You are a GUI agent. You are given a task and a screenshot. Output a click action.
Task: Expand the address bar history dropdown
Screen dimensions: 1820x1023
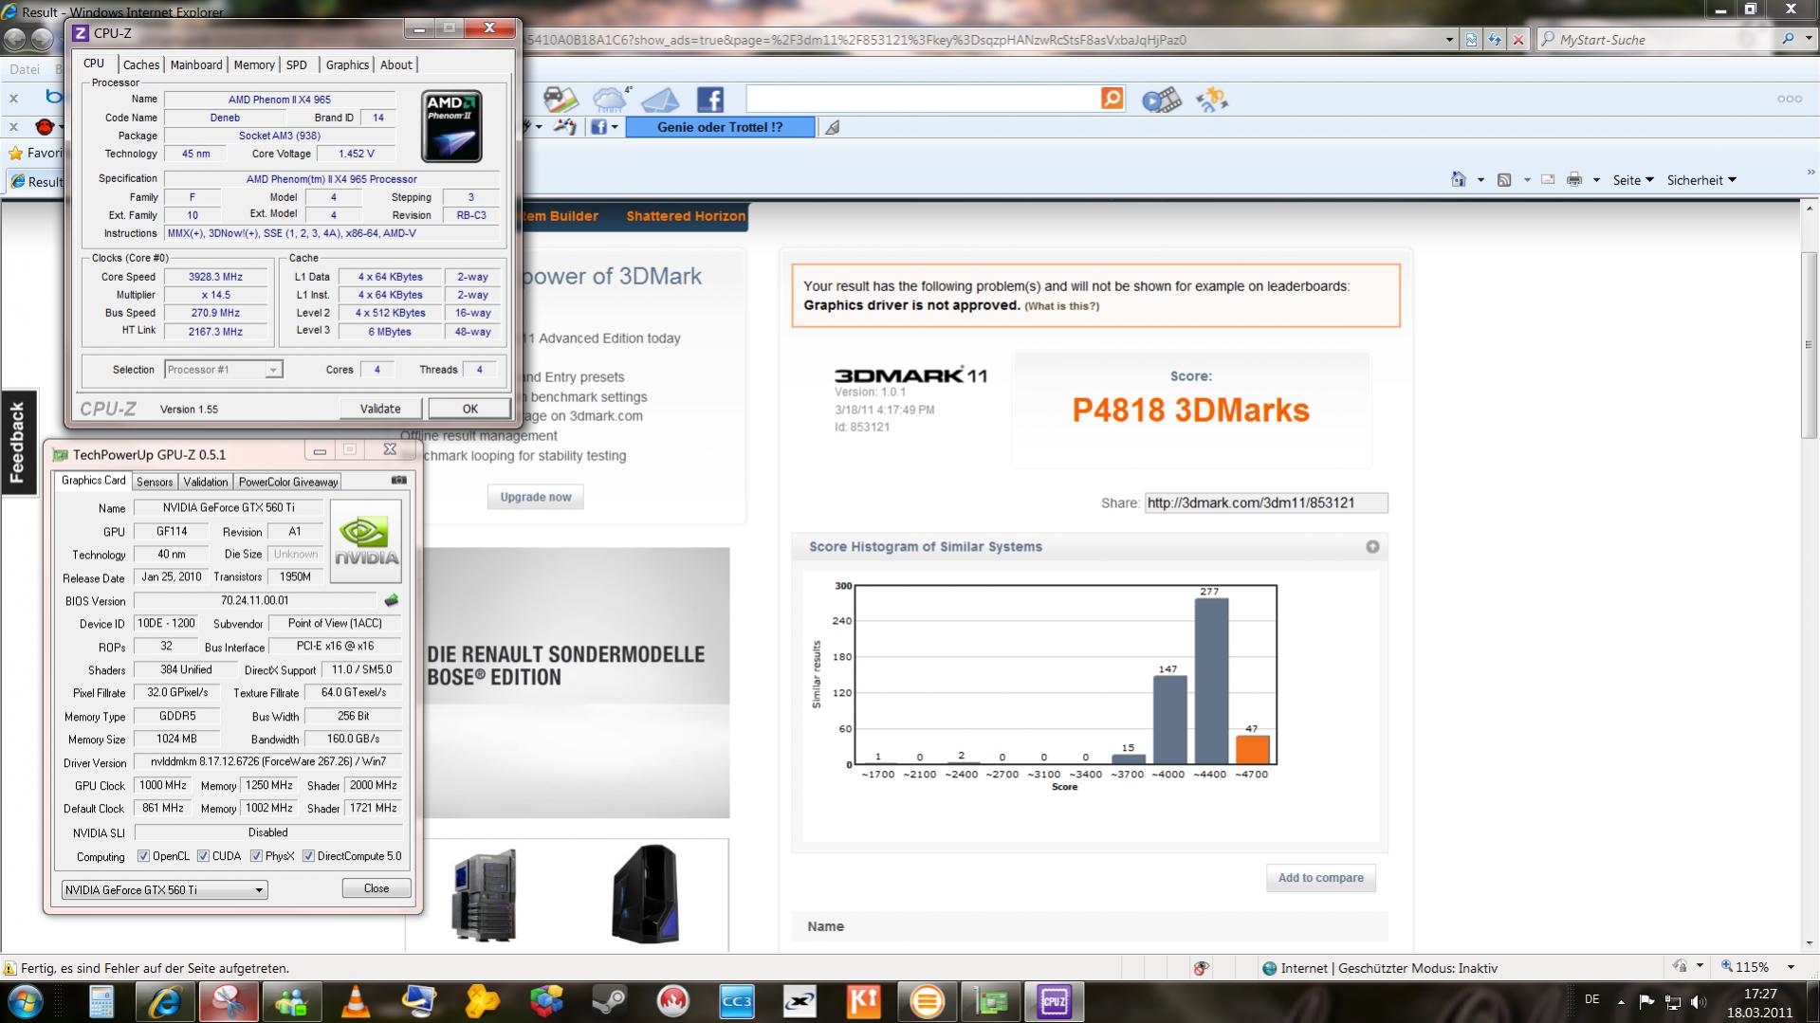point(1449,40)
